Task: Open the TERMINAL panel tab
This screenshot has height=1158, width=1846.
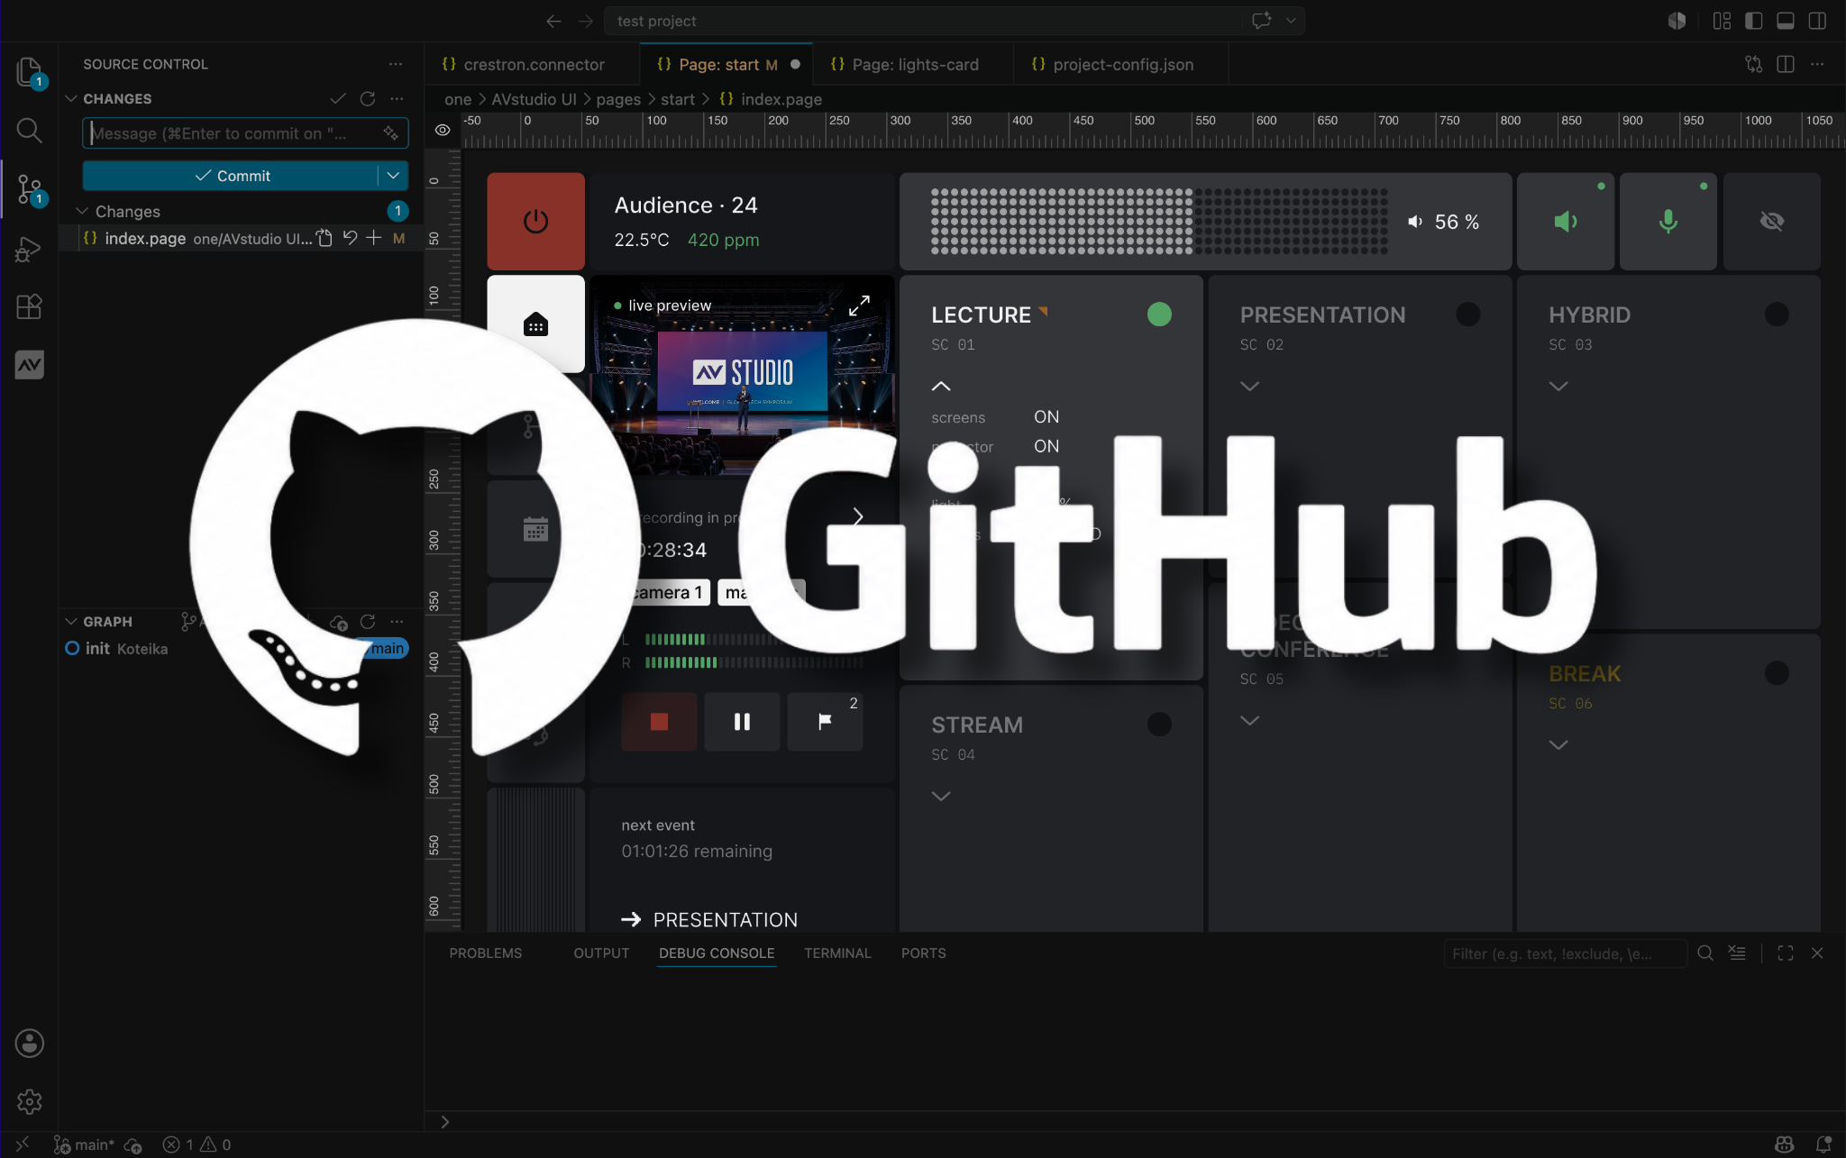Action: (837, 953)
